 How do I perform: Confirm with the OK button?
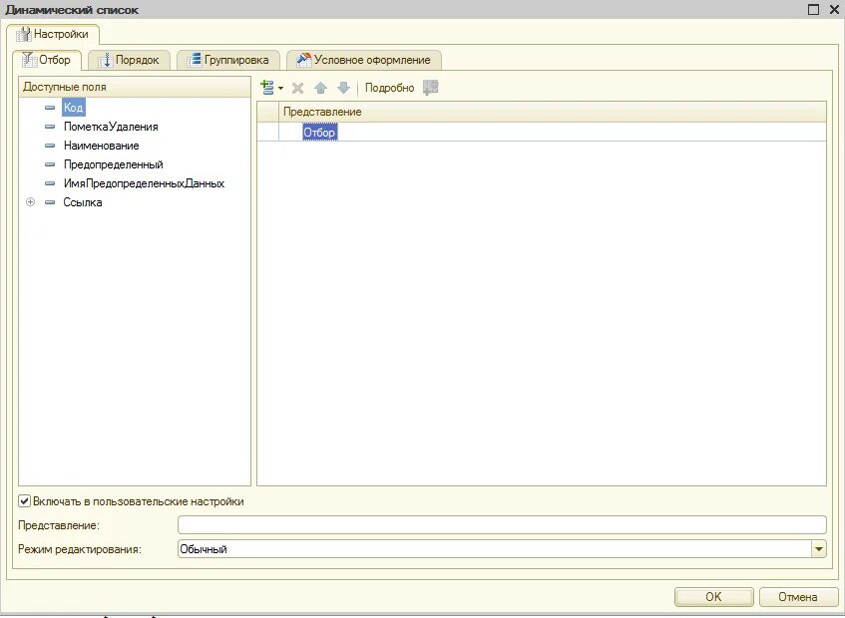pyautogui.click(x=713, y=596)
